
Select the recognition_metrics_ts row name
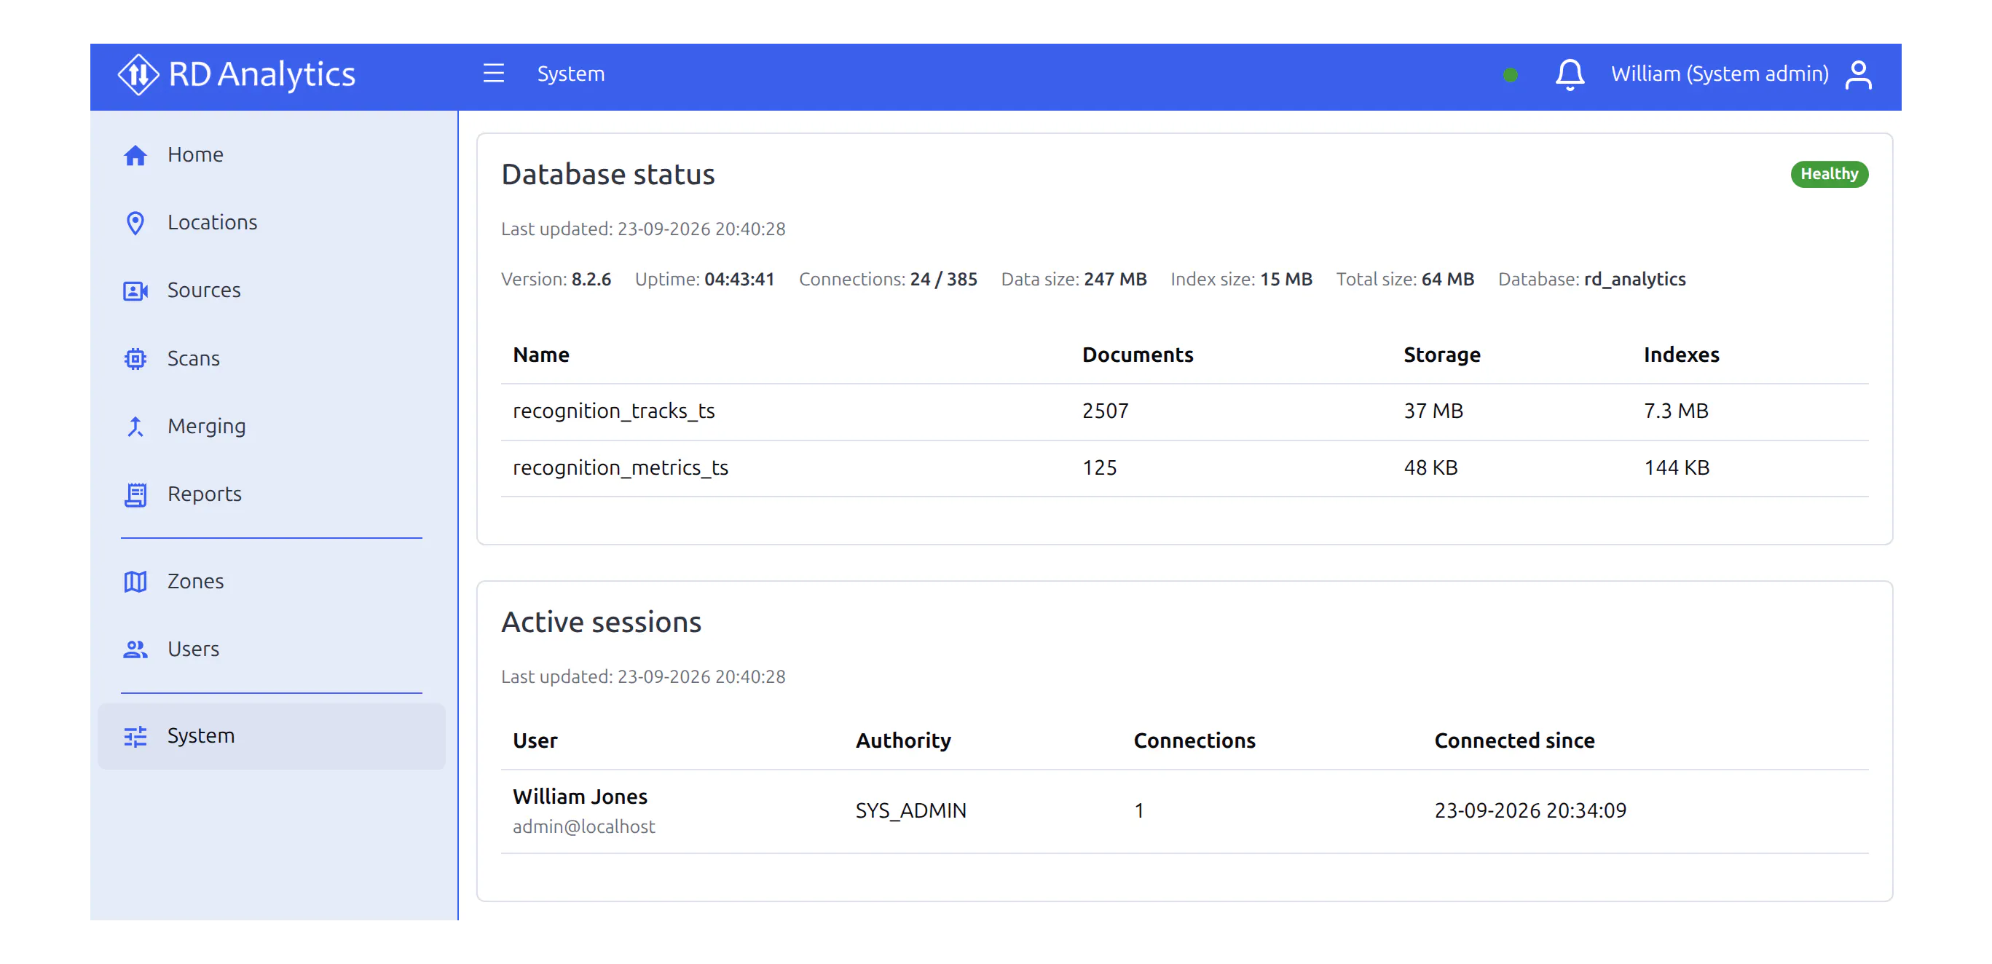[621, 467]
